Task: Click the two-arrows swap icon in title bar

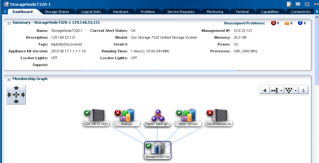Action: (307, 4)
